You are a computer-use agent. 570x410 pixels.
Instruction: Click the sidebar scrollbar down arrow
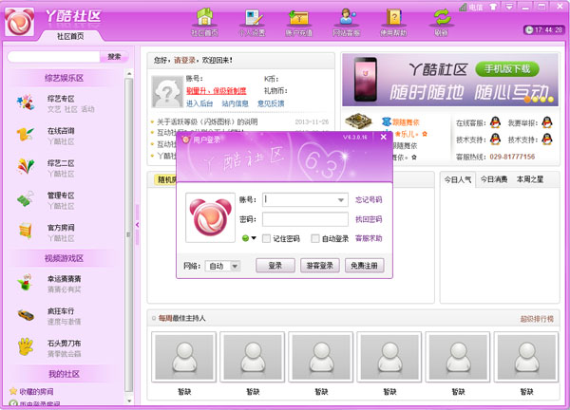pyautogui.click(x=129, y=401)
